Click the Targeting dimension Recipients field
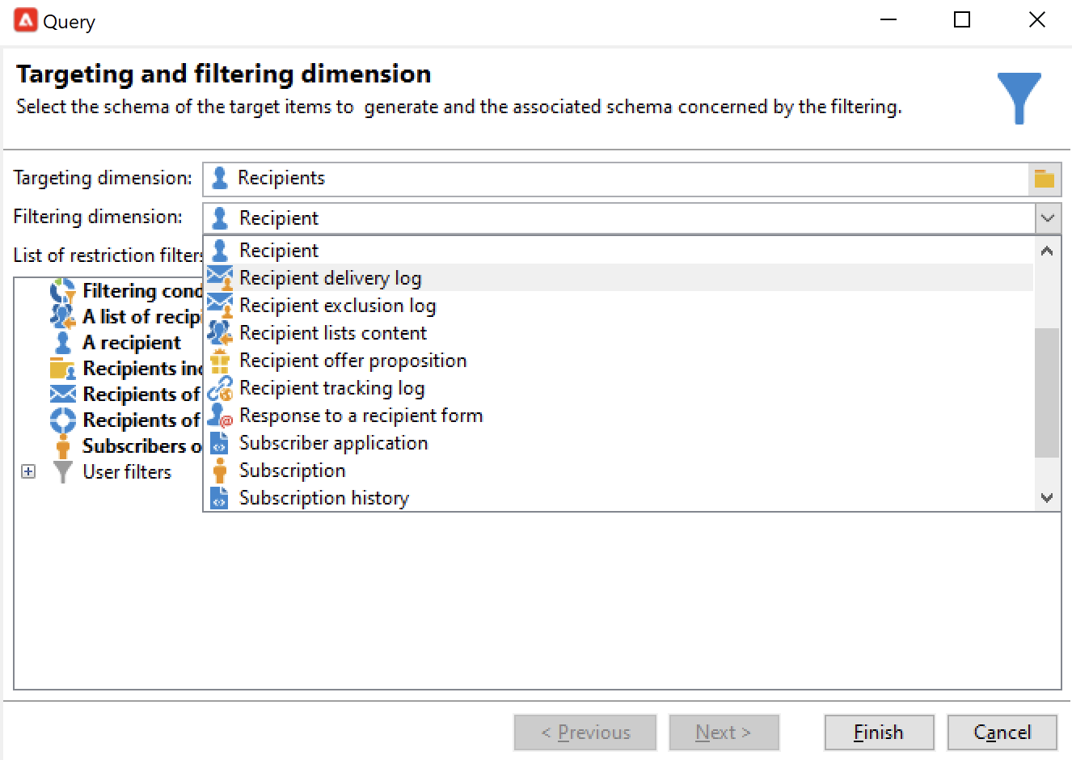The width and height of the screenshot is (1072, 760). [x=615, y=179]
